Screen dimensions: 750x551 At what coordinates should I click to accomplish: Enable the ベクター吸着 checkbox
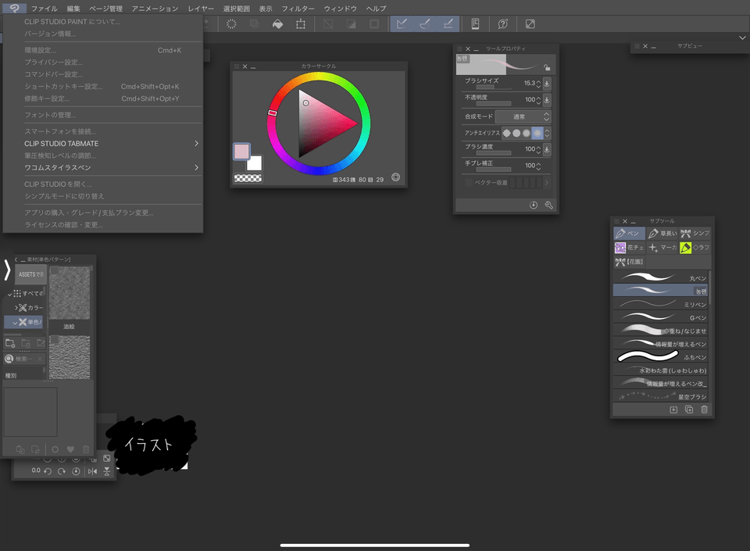(x=468, y=182)
